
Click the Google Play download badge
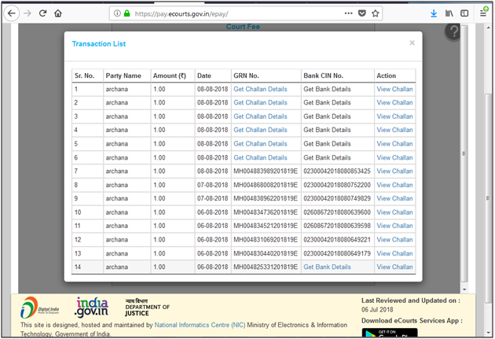coord(390,333)
